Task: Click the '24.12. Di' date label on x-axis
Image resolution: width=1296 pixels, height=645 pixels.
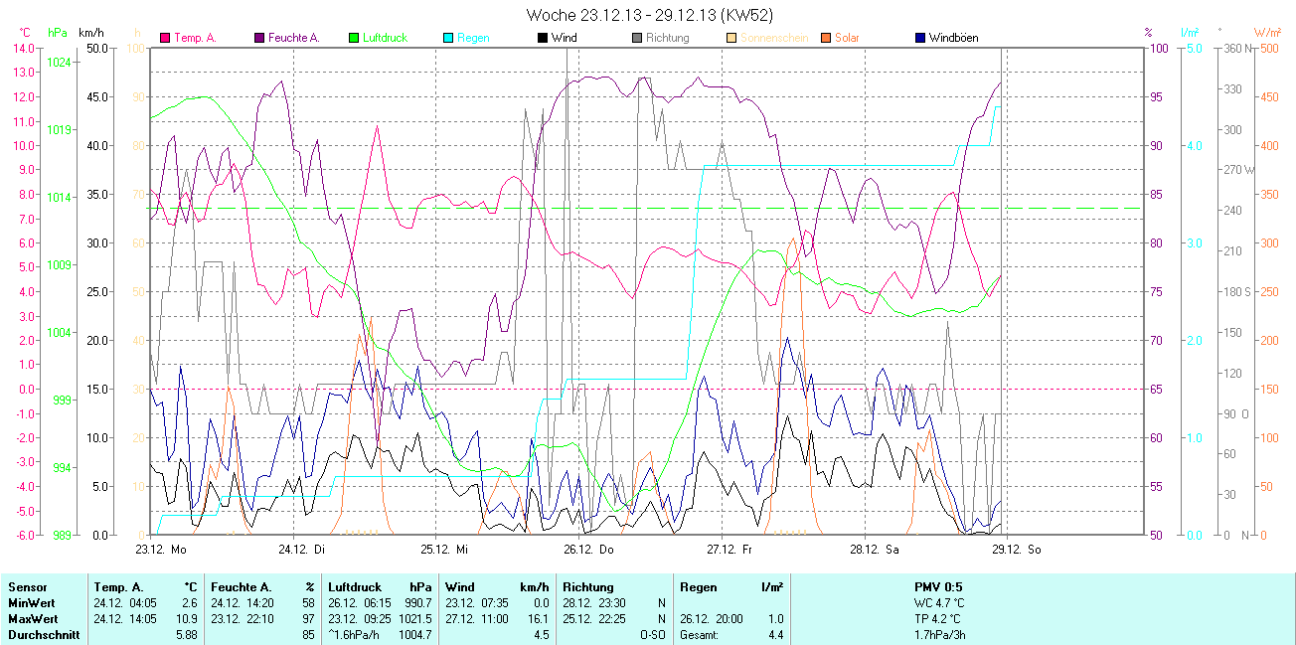Action: click(x=302, y=549)
